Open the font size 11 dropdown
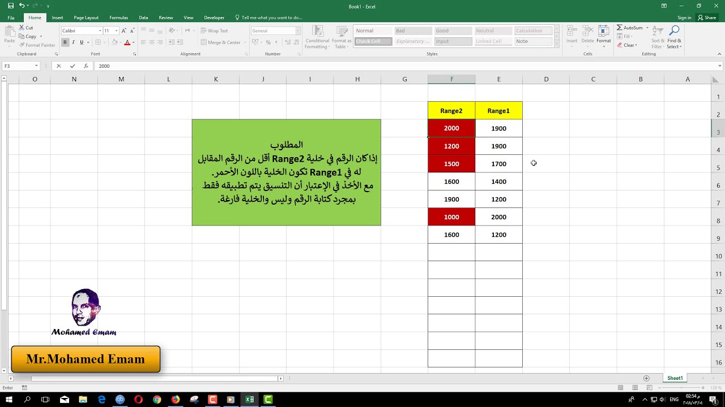 117,31
